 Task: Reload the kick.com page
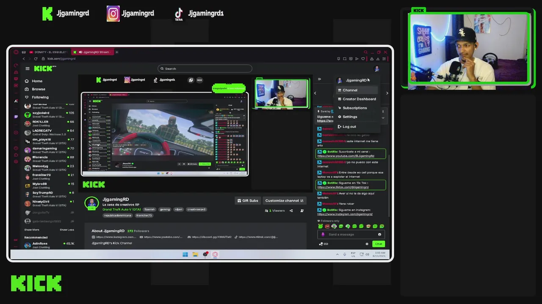(36, 59)
